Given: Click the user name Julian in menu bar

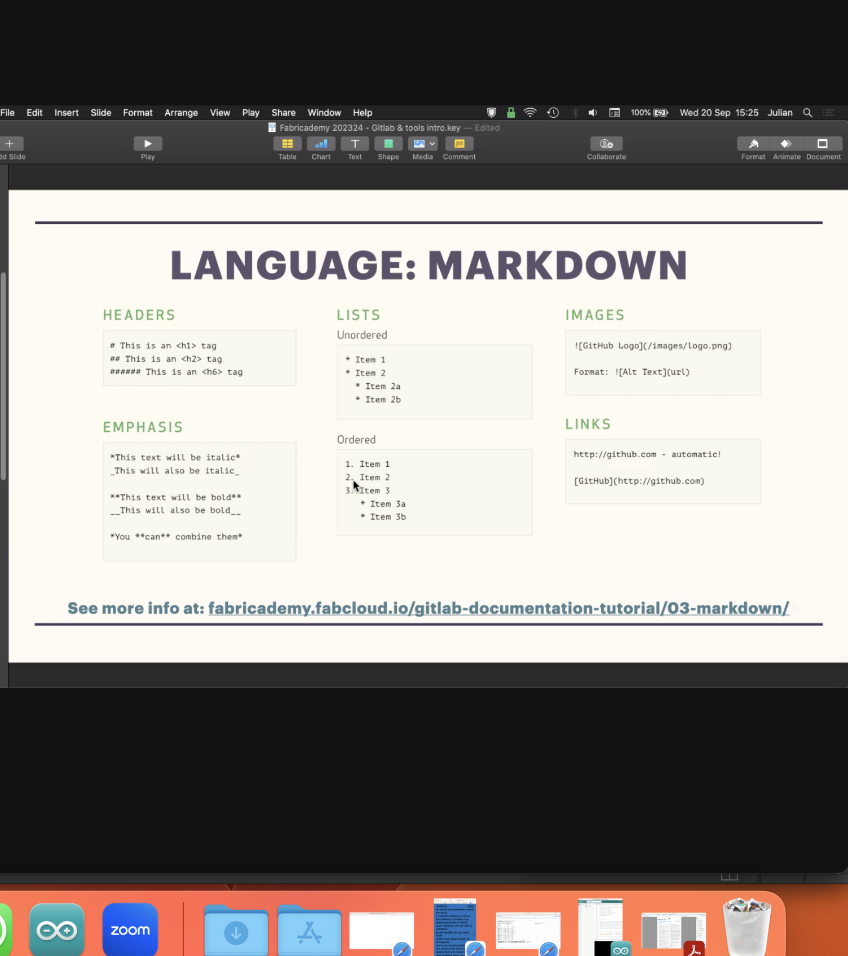Looking at the screenshot, I should pos(780,113).
